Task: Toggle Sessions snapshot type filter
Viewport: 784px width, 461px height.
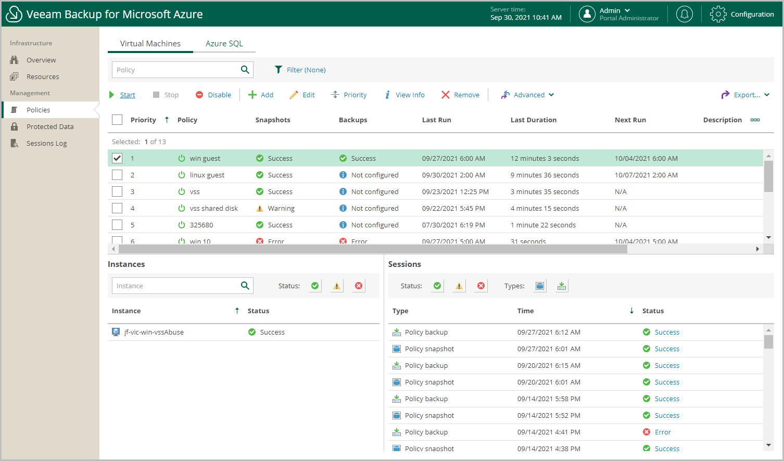Action: point(540,286)
